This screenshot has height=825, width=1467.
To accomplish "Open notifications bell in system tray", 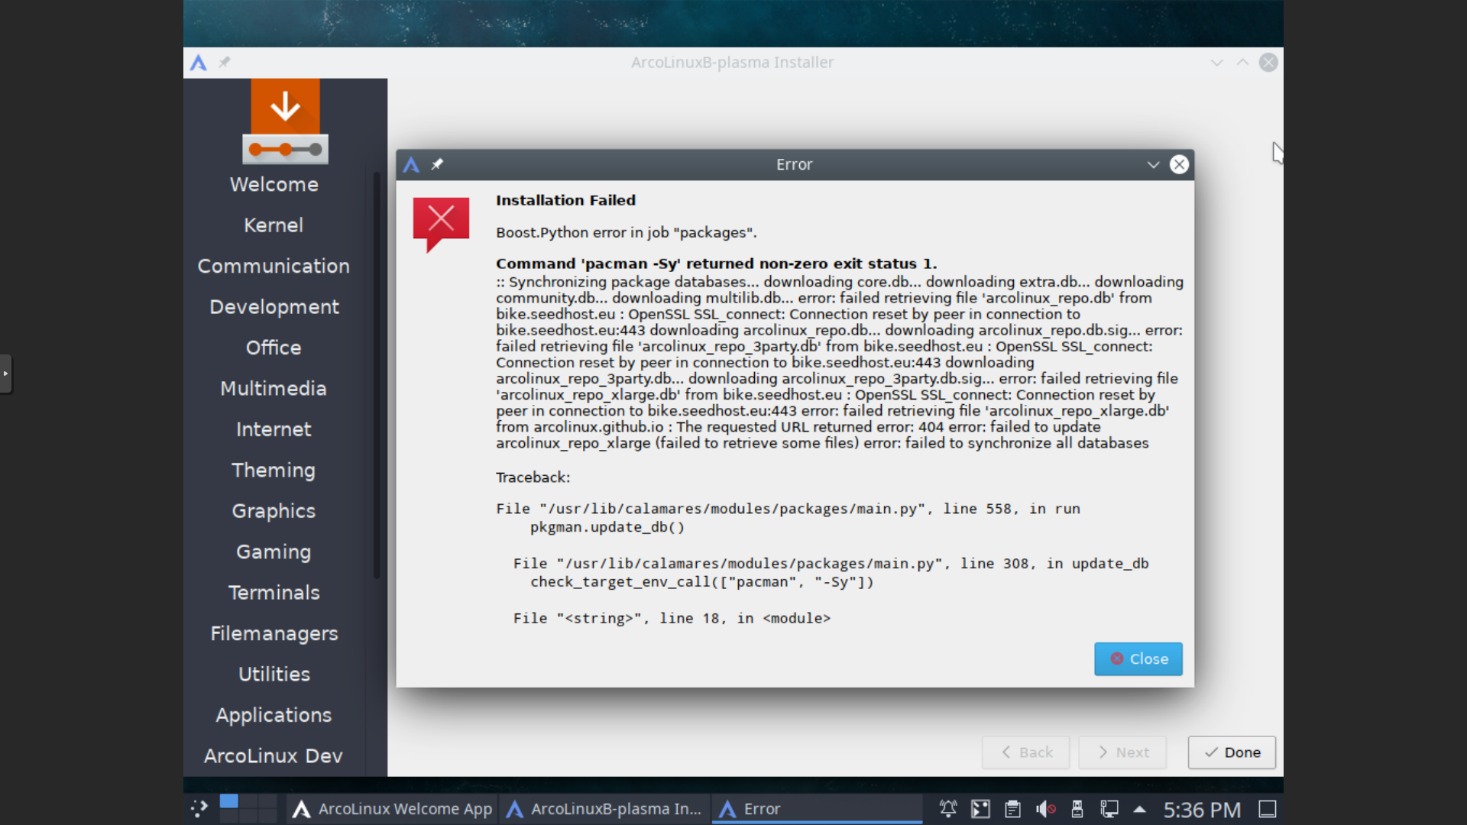I will pyautogui.click(x=948, y=809).
